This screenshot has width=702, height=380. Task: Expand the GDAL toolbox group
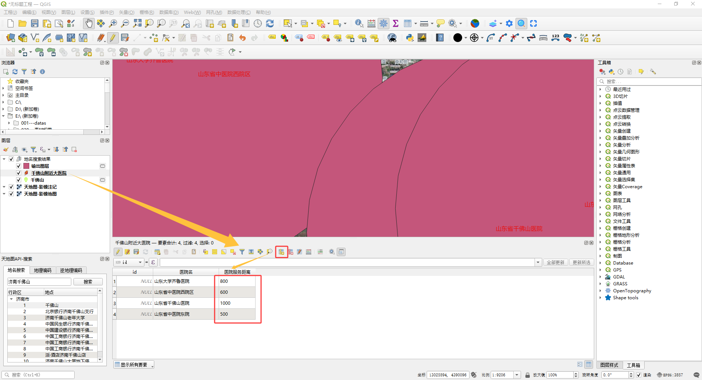point(600,277)
